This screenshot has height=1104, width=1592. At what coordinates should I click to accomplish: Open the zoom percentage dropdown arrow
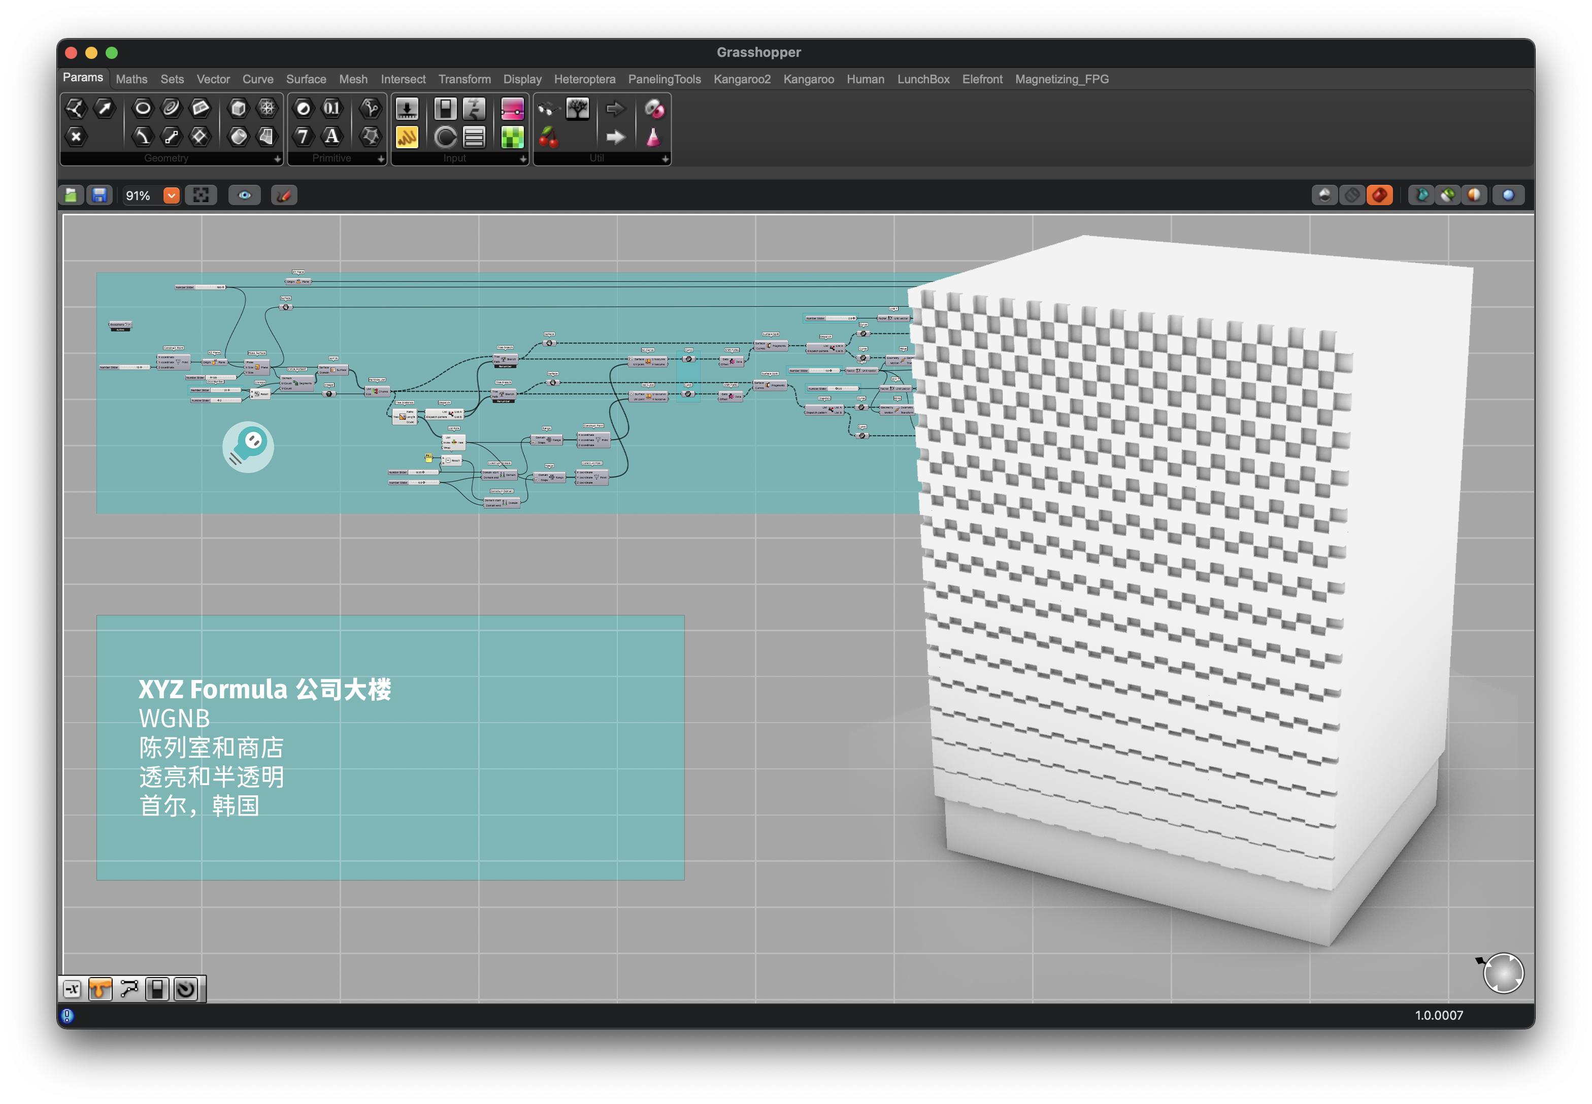pos(172,196)
